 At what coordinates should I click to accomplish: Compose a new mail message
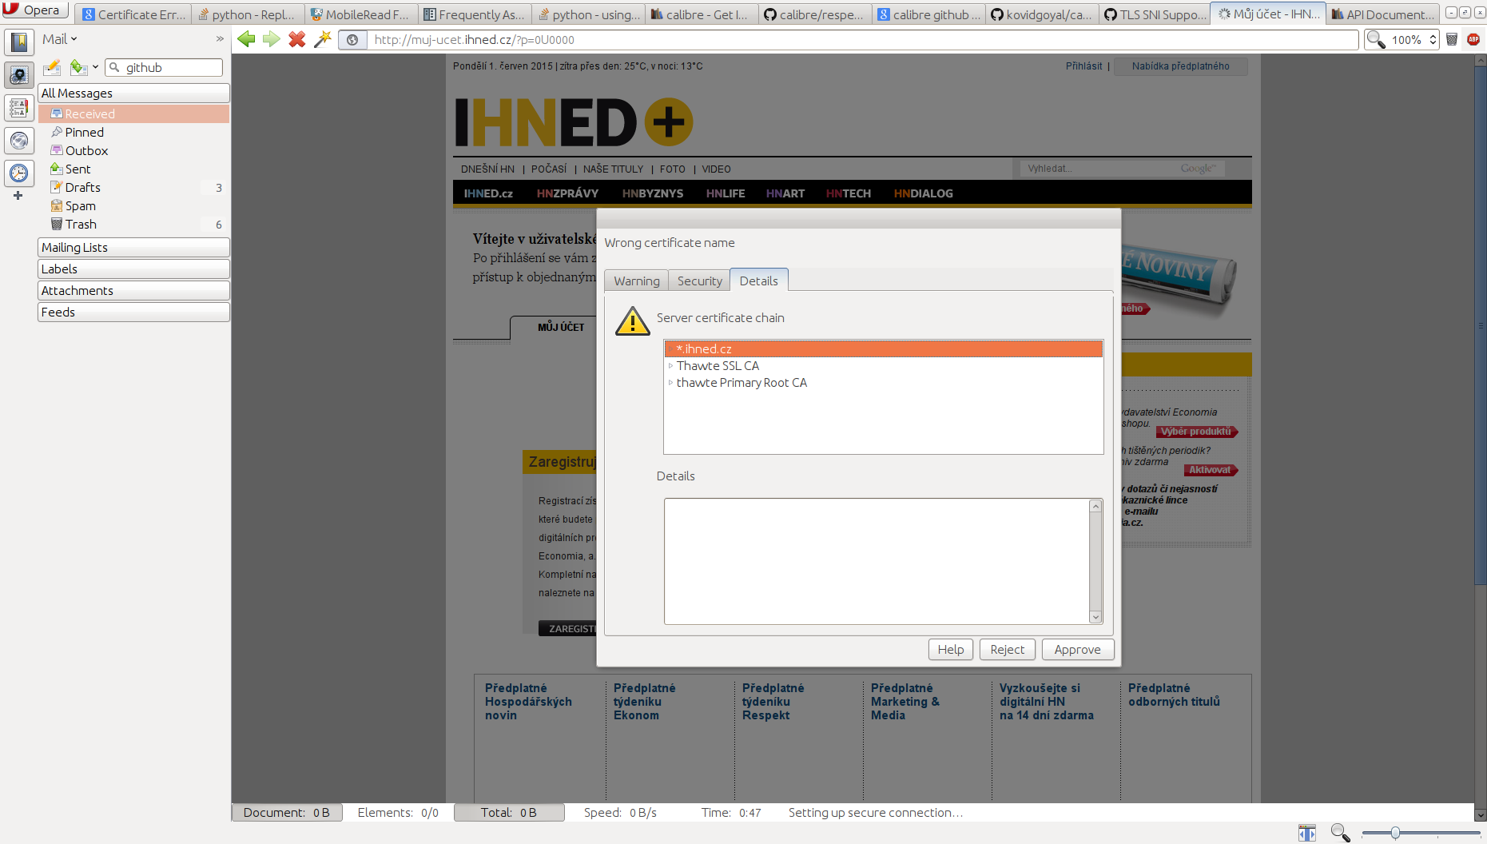[52, 68]
